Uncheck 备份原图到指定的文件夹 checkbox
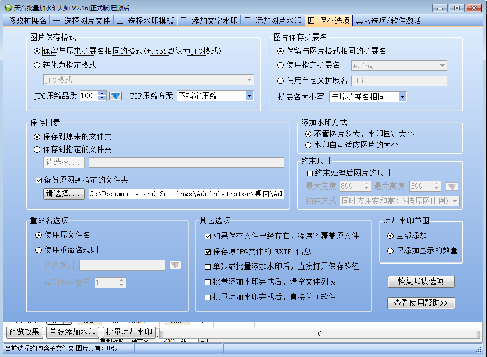The image size is (487, 357). (x=39, y=180)
